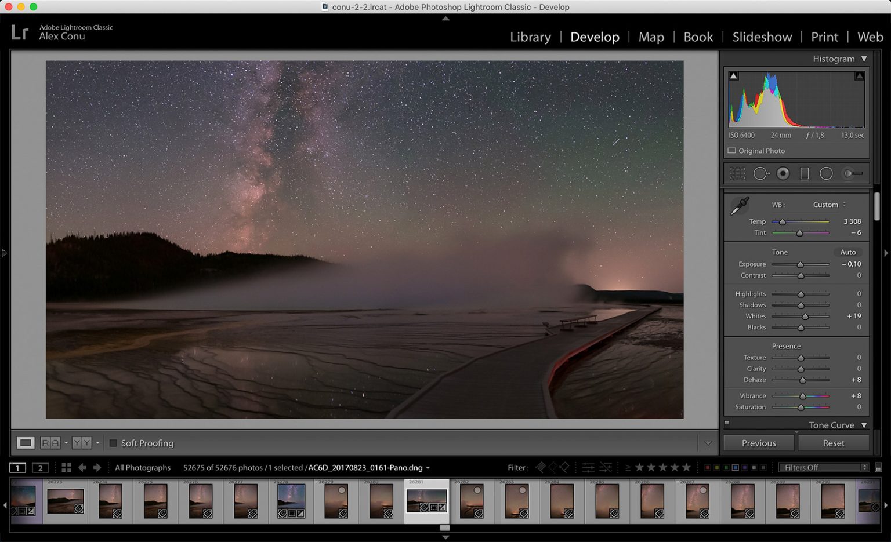Open the Radial Filter tool
Image resolution: width=891 pixels, height=542 pixels.
point(827,173)
